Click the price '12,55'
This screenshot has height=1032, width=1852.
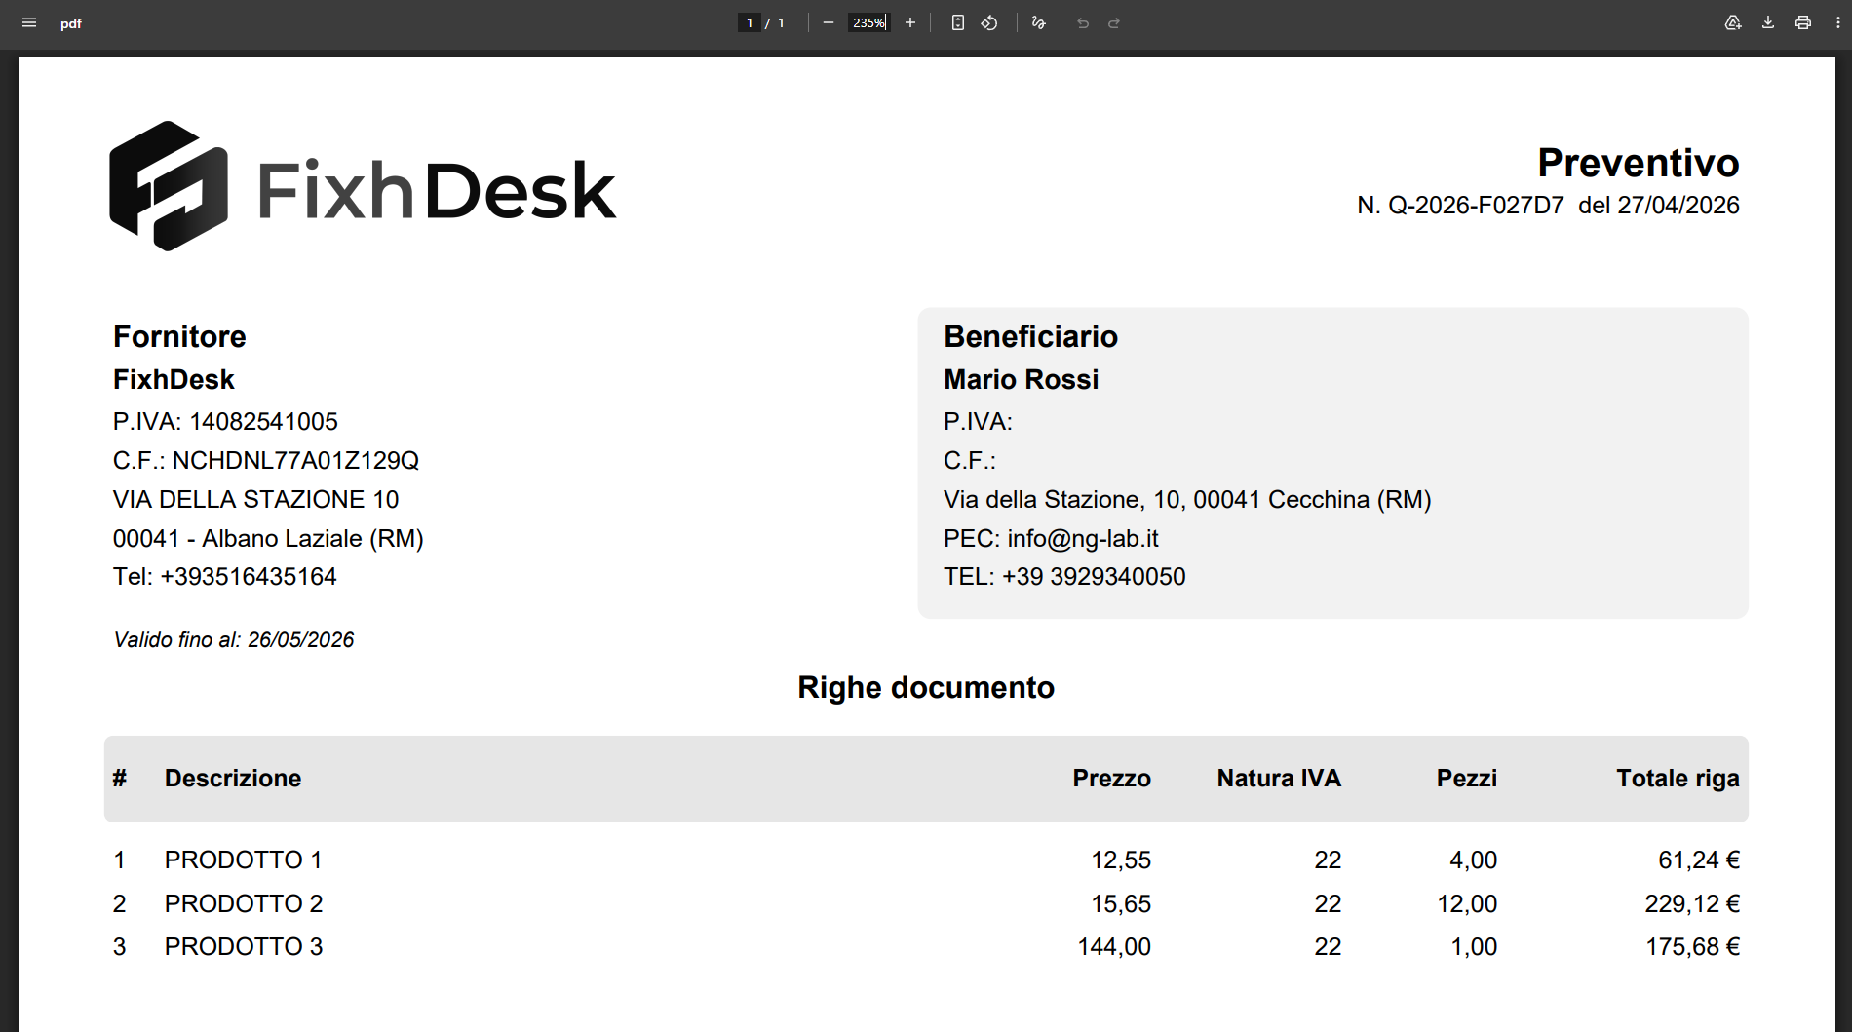(x=1121, y=860)
